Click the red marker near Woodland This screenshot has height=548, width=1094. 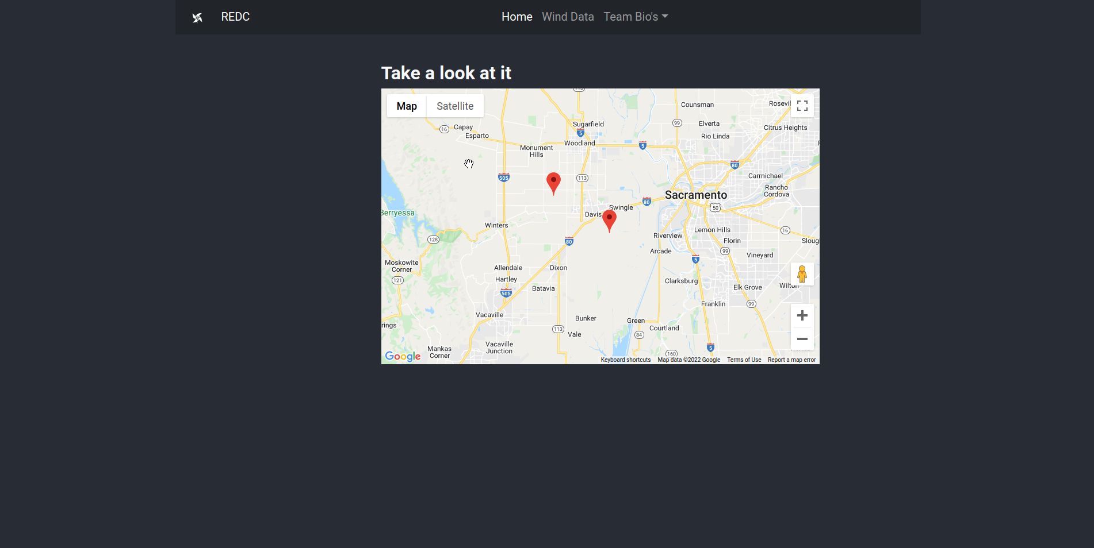(x=553, y=183)
